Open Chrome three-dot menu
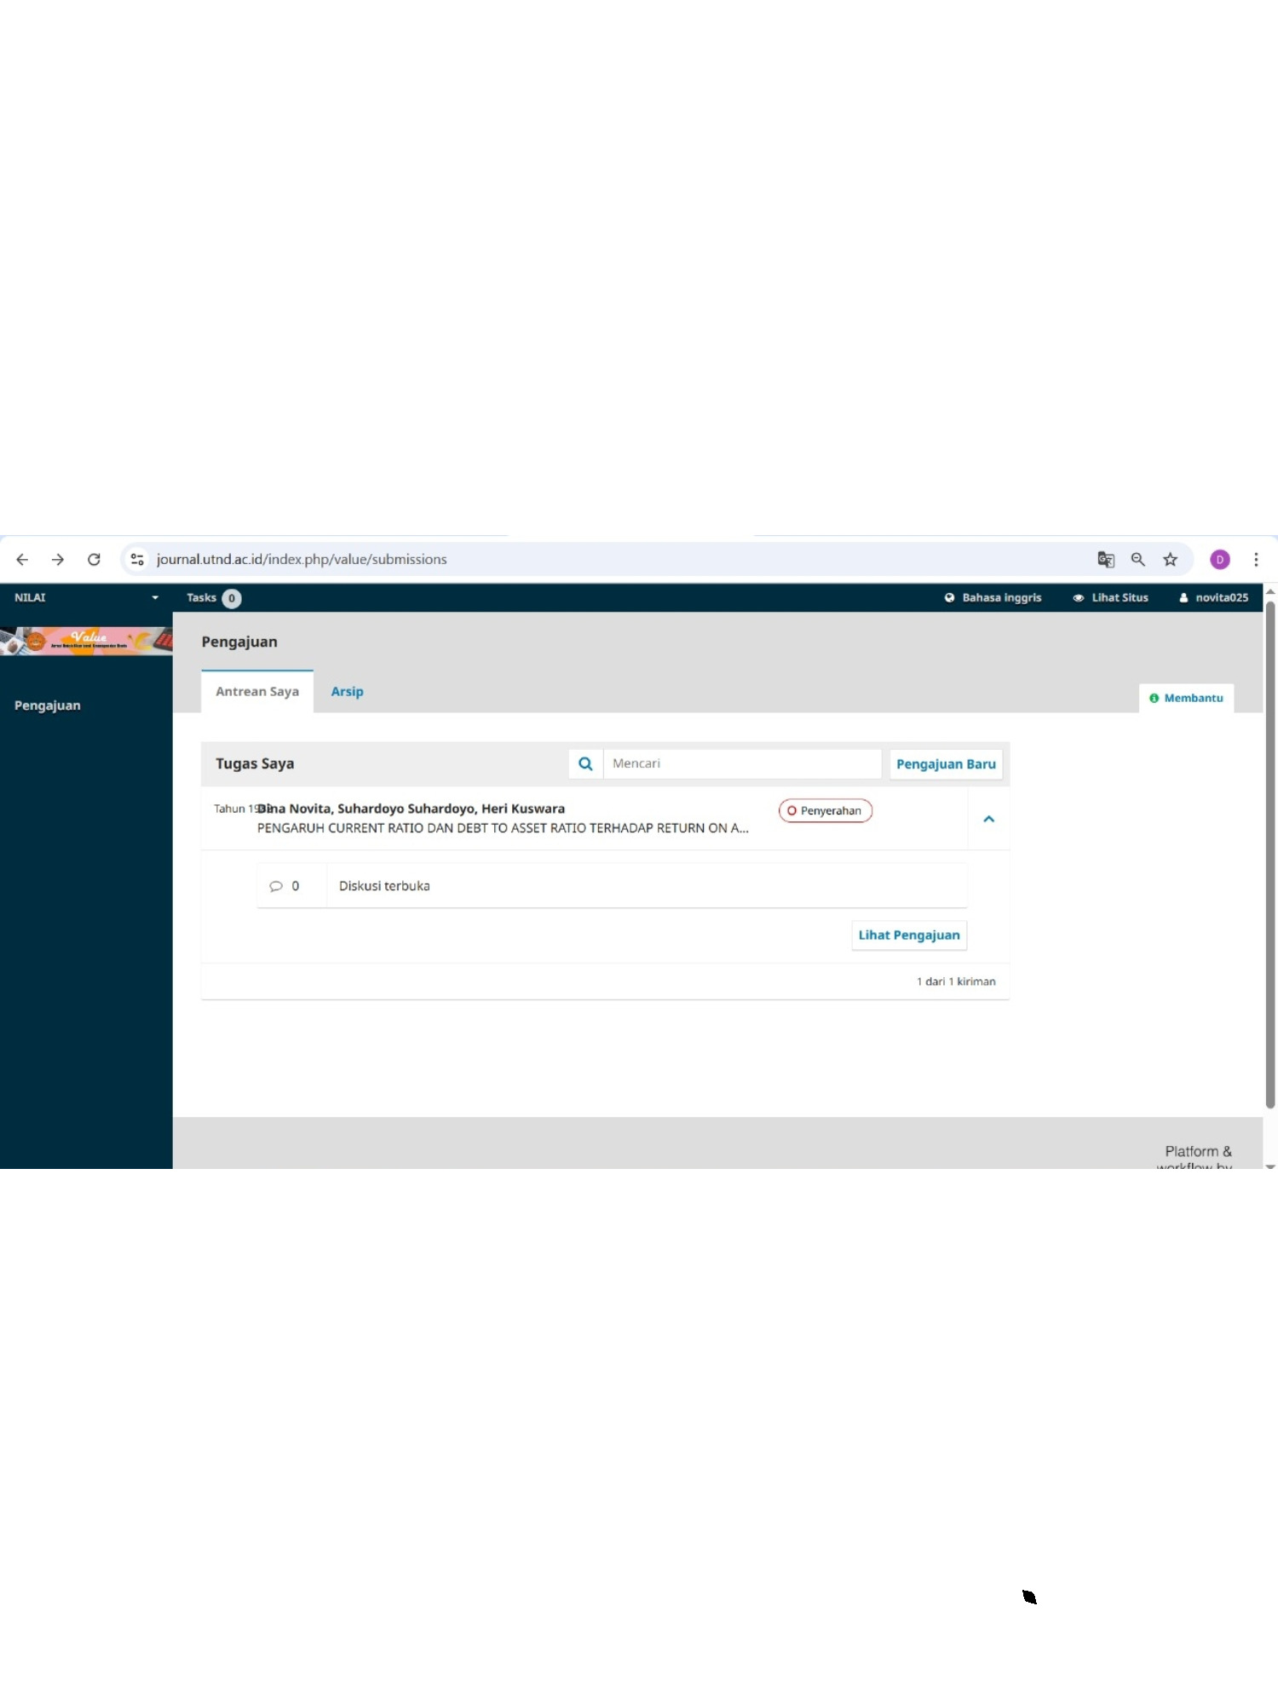1278x1704 pixels. [1256, 560]
